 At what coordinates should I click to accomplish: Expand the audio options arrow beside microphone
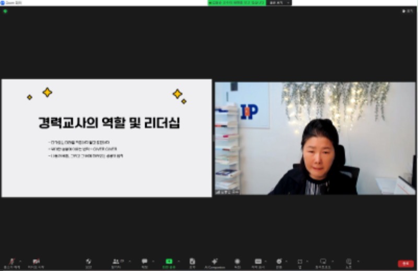tap(20, 261)
